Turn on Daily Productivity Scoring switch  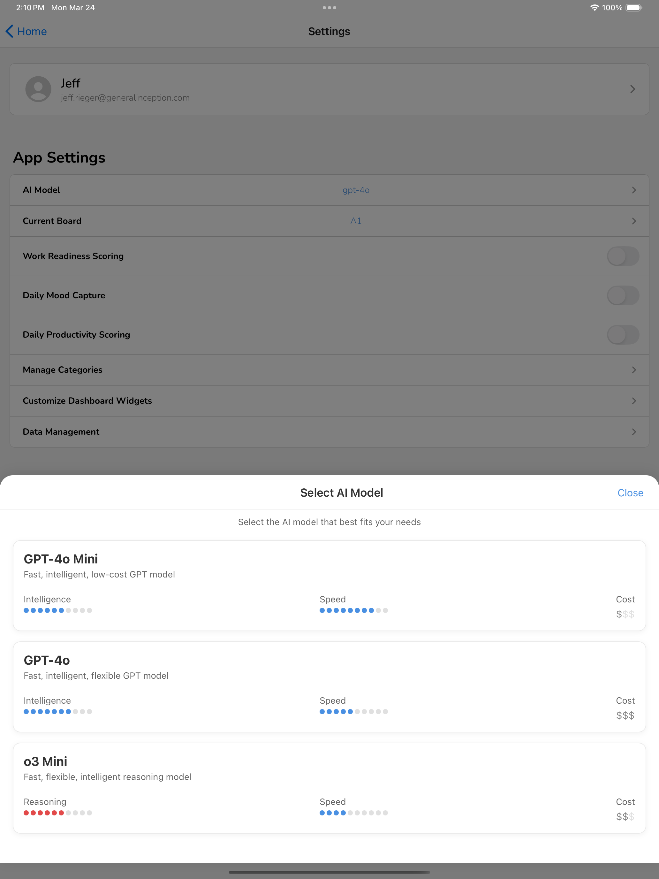coord(623,335)
